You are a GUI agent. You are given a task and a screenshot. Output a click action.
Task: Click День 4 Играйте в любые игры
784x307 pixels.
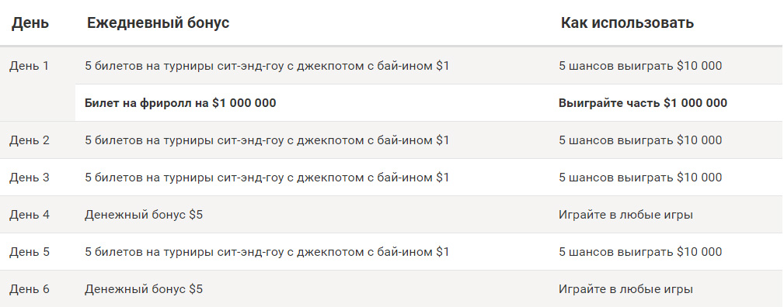coord(625,216)
